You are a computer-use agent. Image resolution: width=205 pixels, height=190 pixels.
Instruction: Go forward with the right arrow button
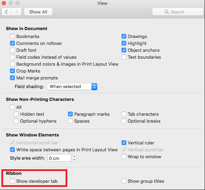click(17, 12)
